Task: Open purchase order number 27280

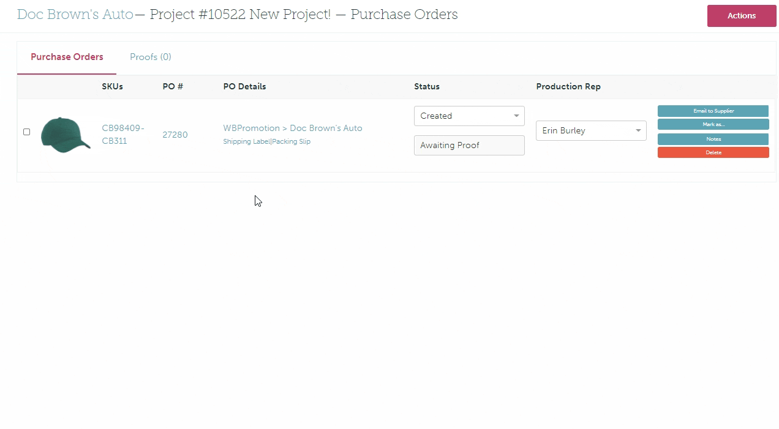Action: pyautogui.click(x=175, y=135)
